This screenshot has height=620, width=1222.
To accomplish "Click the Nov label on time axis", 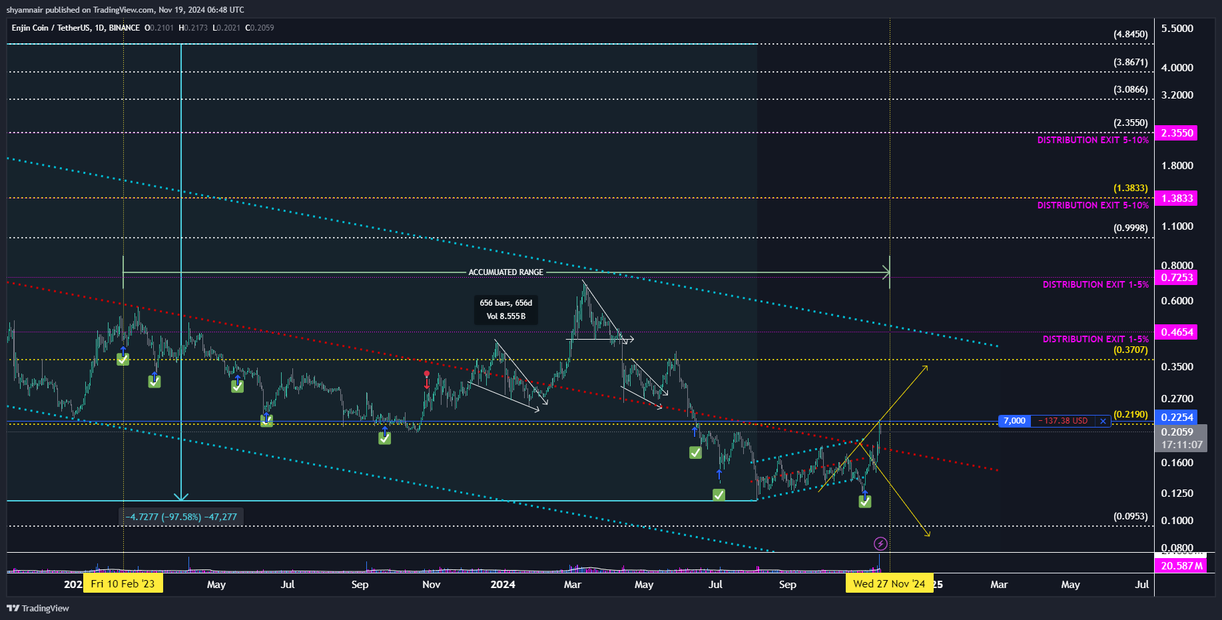I will (432, 585).
